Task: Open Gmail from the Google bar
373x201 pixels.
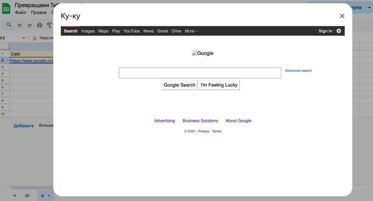Action: pos(163,31)
